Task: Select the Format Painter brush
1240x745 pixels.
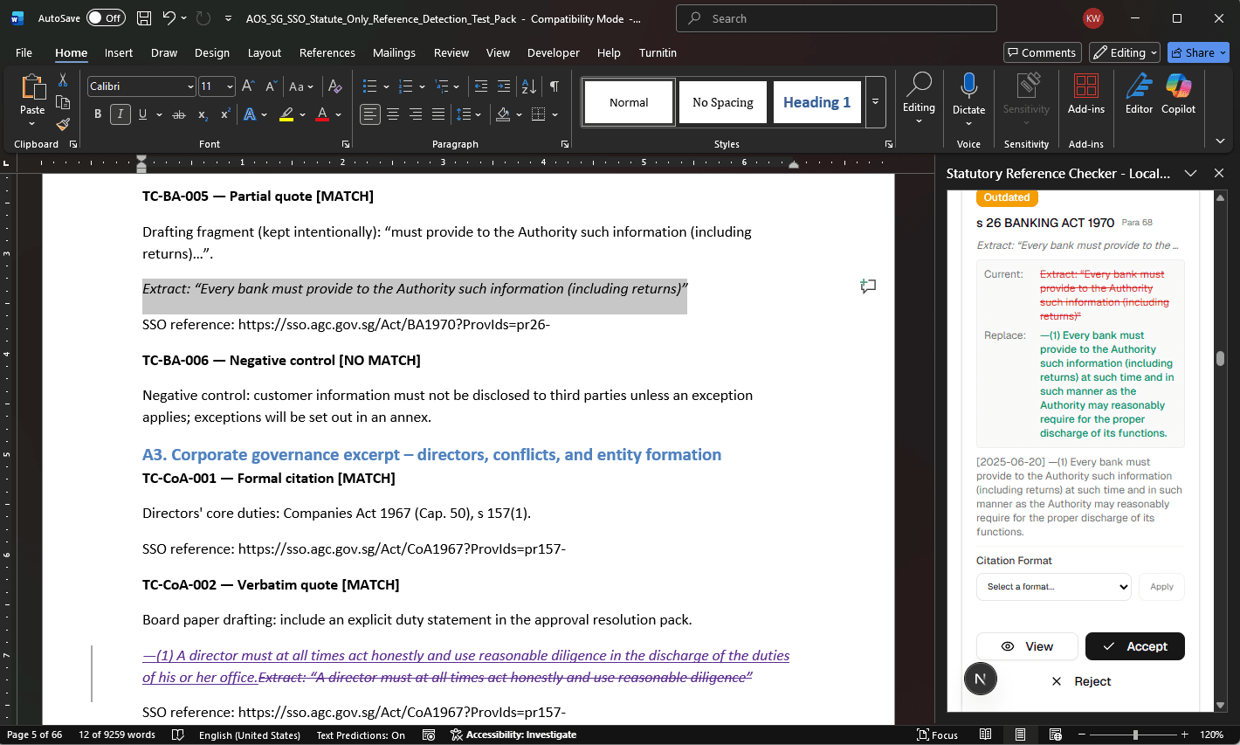Action: click(x=63, y=124)
